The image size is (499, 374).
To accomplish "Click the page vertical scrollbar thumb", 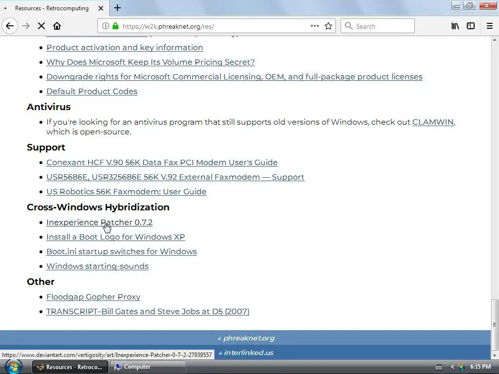I will (x=494, y=324).
